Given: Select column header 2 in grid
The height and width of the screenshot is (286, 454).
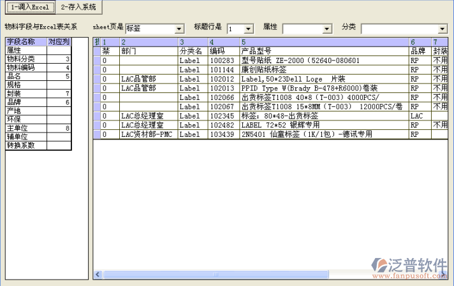Looking at the screenshot, I should (148, 42).
